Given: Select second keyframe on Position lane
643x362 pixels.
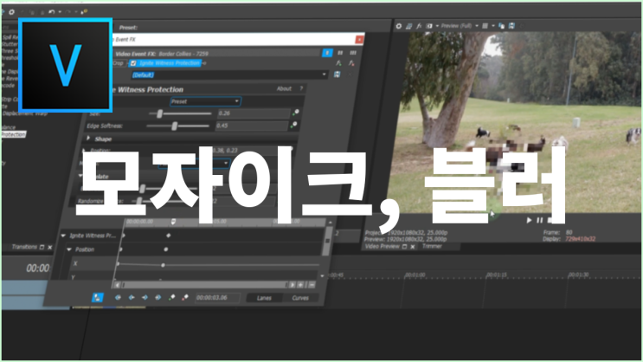Looking at the screenshot, I should (x=165, y=249).
